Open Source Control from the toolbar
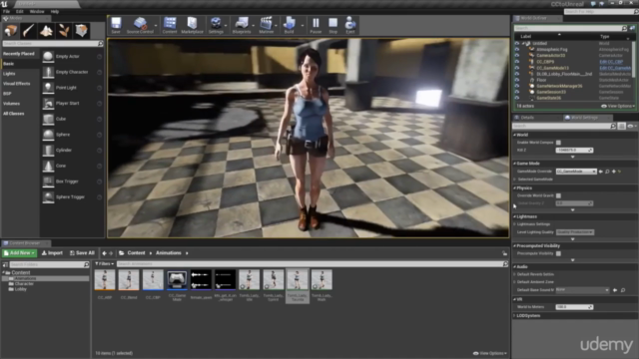Image resolution: width=639 pixels, height=359 pixels. 140,25
